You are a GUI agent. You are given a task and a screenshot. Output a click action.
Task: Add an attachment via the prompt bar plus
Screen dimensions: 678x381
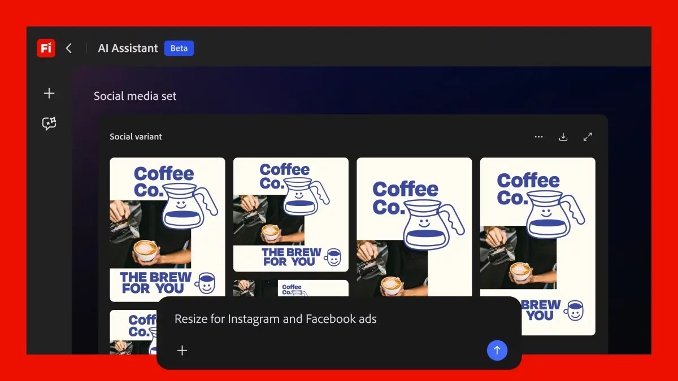click(x=182, y=351)
